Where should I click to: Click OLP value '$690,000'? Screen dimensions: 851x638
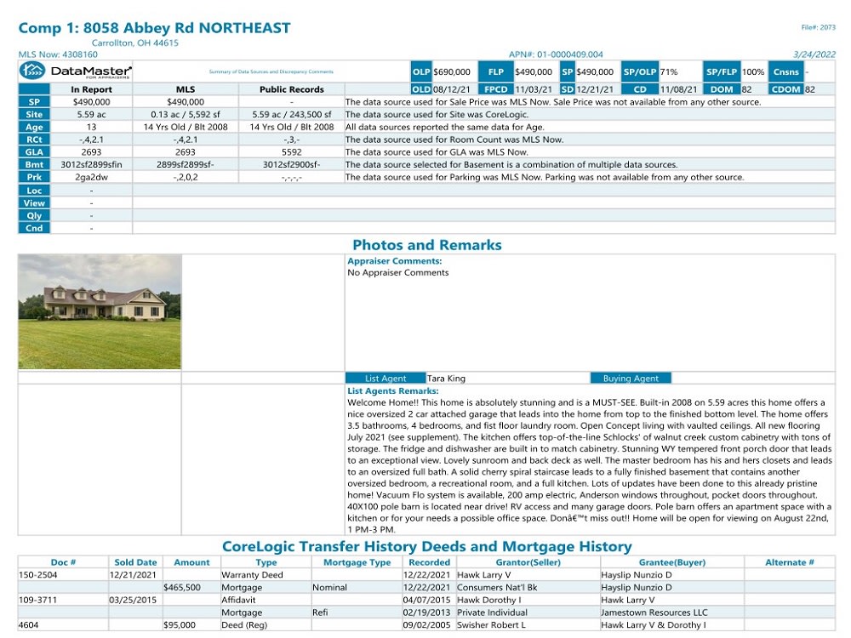[x=452, y=71]
